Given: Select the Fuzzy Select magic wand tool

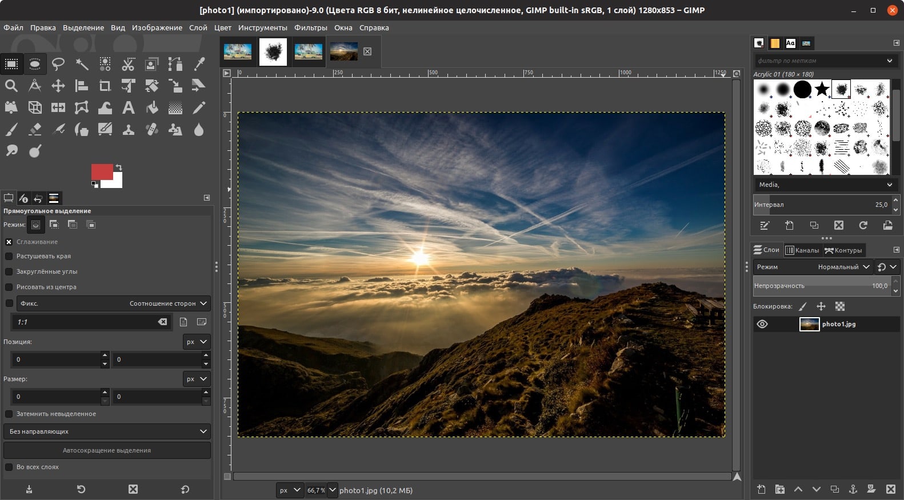Looking at the screenshot, I should [82, 64].
